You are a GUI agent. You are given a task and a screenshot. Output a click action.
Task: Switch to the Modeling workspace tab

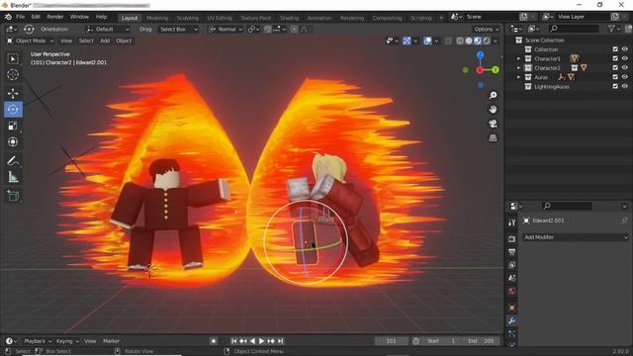click(x=157, y=18)
